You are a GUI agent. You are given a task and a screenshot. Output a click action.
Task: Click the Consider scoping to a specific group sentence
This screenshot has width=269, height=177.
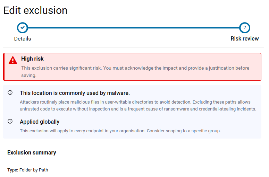pos(184,131)
